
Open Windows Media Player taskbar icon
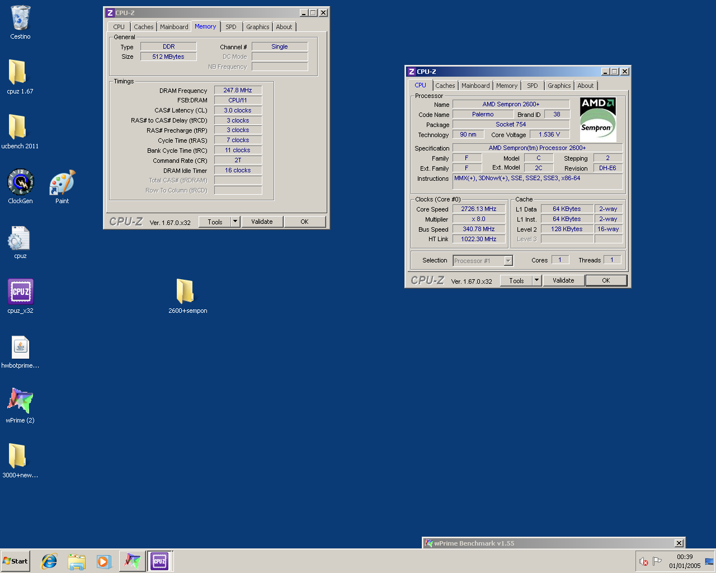pyautogui.click(x=103, y=561)
